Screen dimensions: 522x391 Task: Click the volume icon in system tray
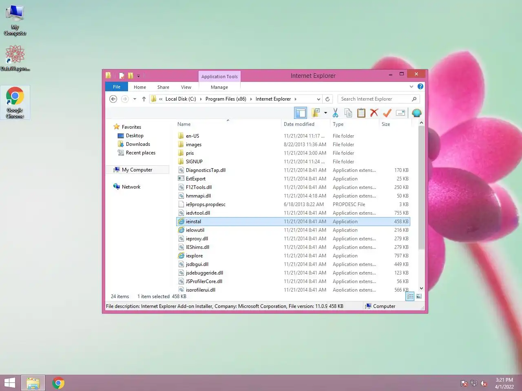click(484, 383)
